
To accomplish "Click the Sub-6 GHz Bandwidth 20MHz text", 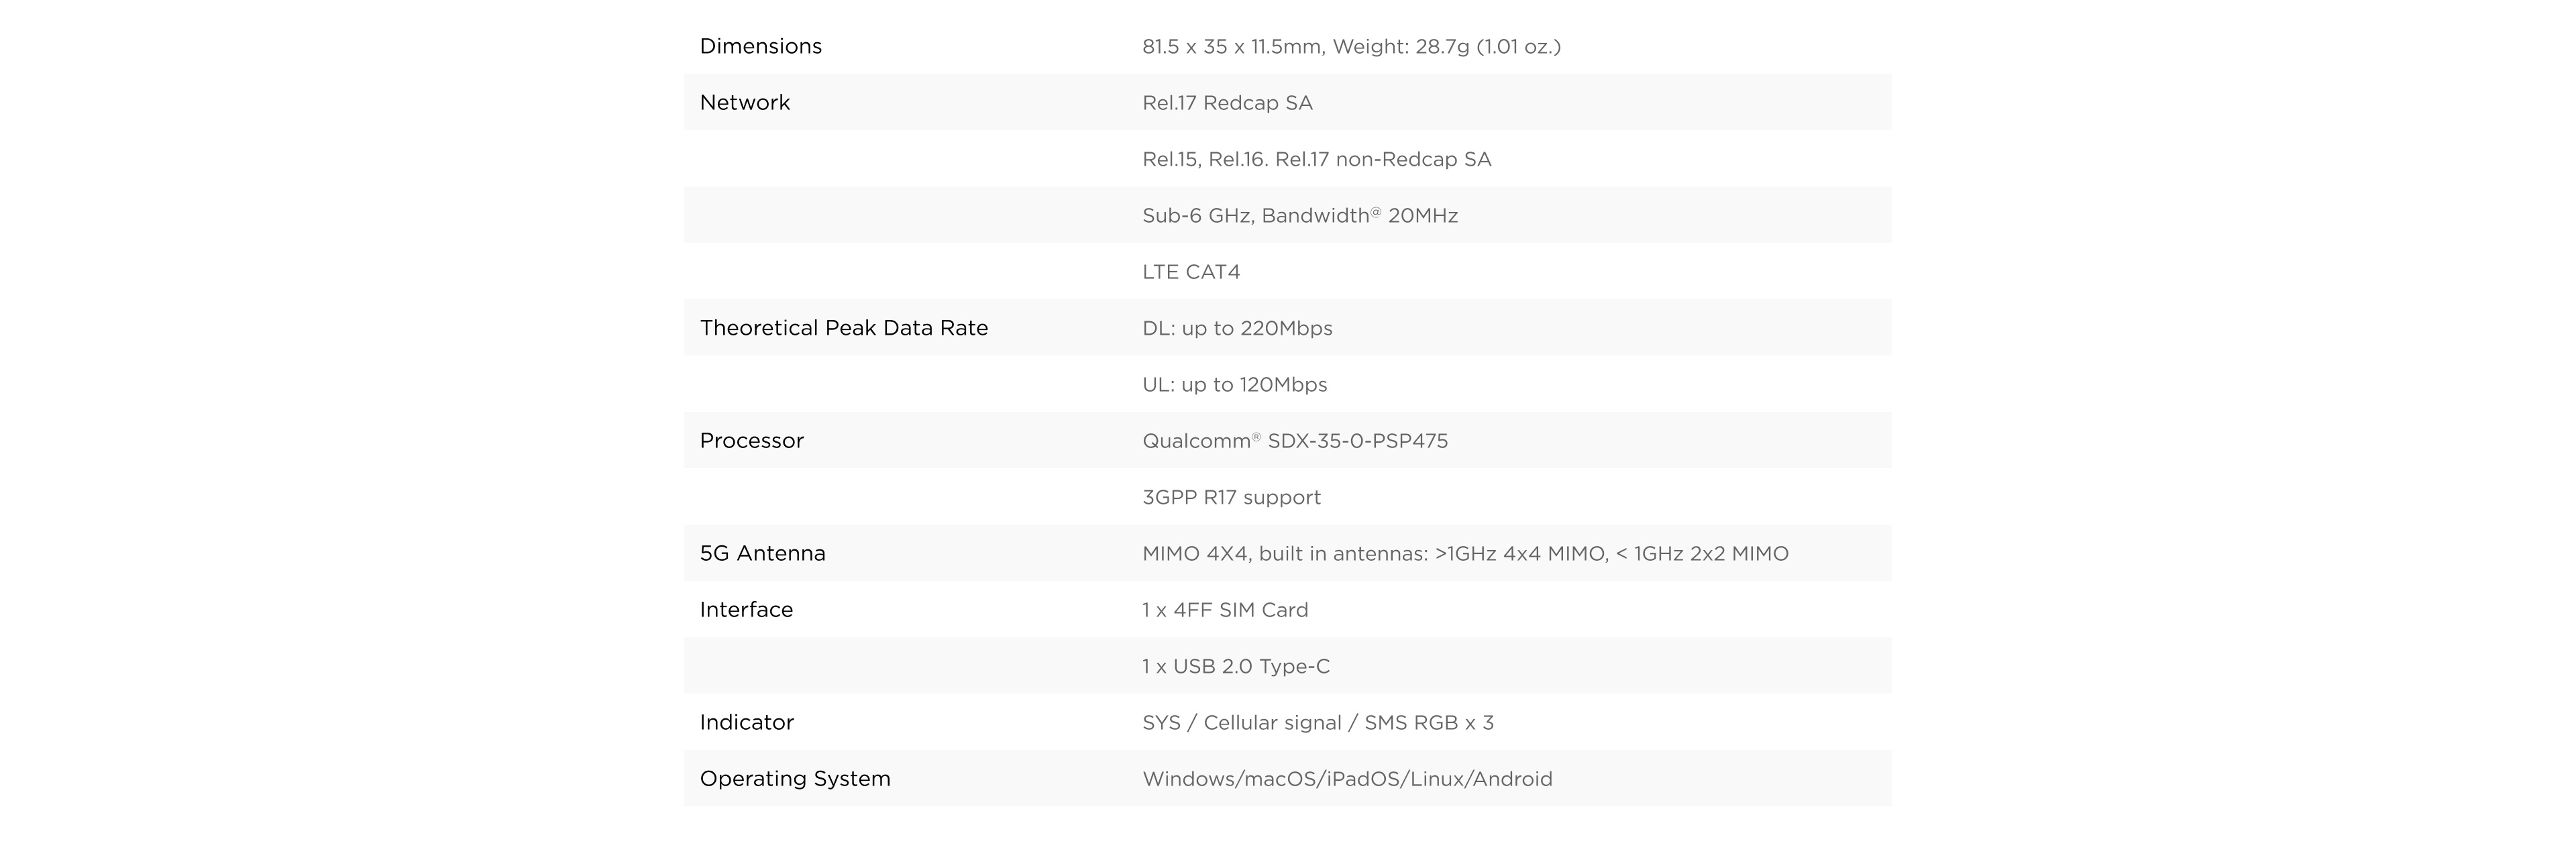I will click(1299, 215).
